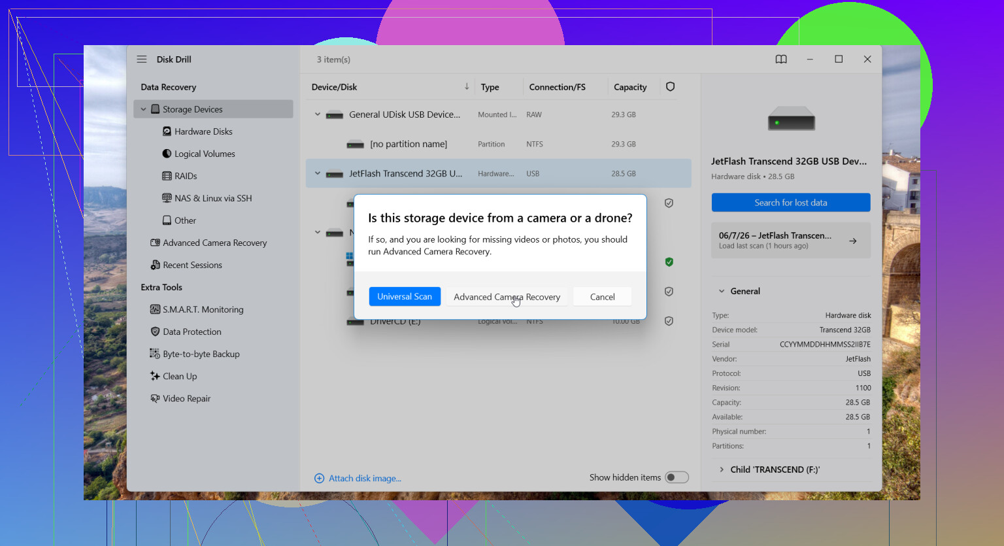Open Recent Sessions in the sidebar
This screenshot has height=546, width=1004.
click(192, 265)
